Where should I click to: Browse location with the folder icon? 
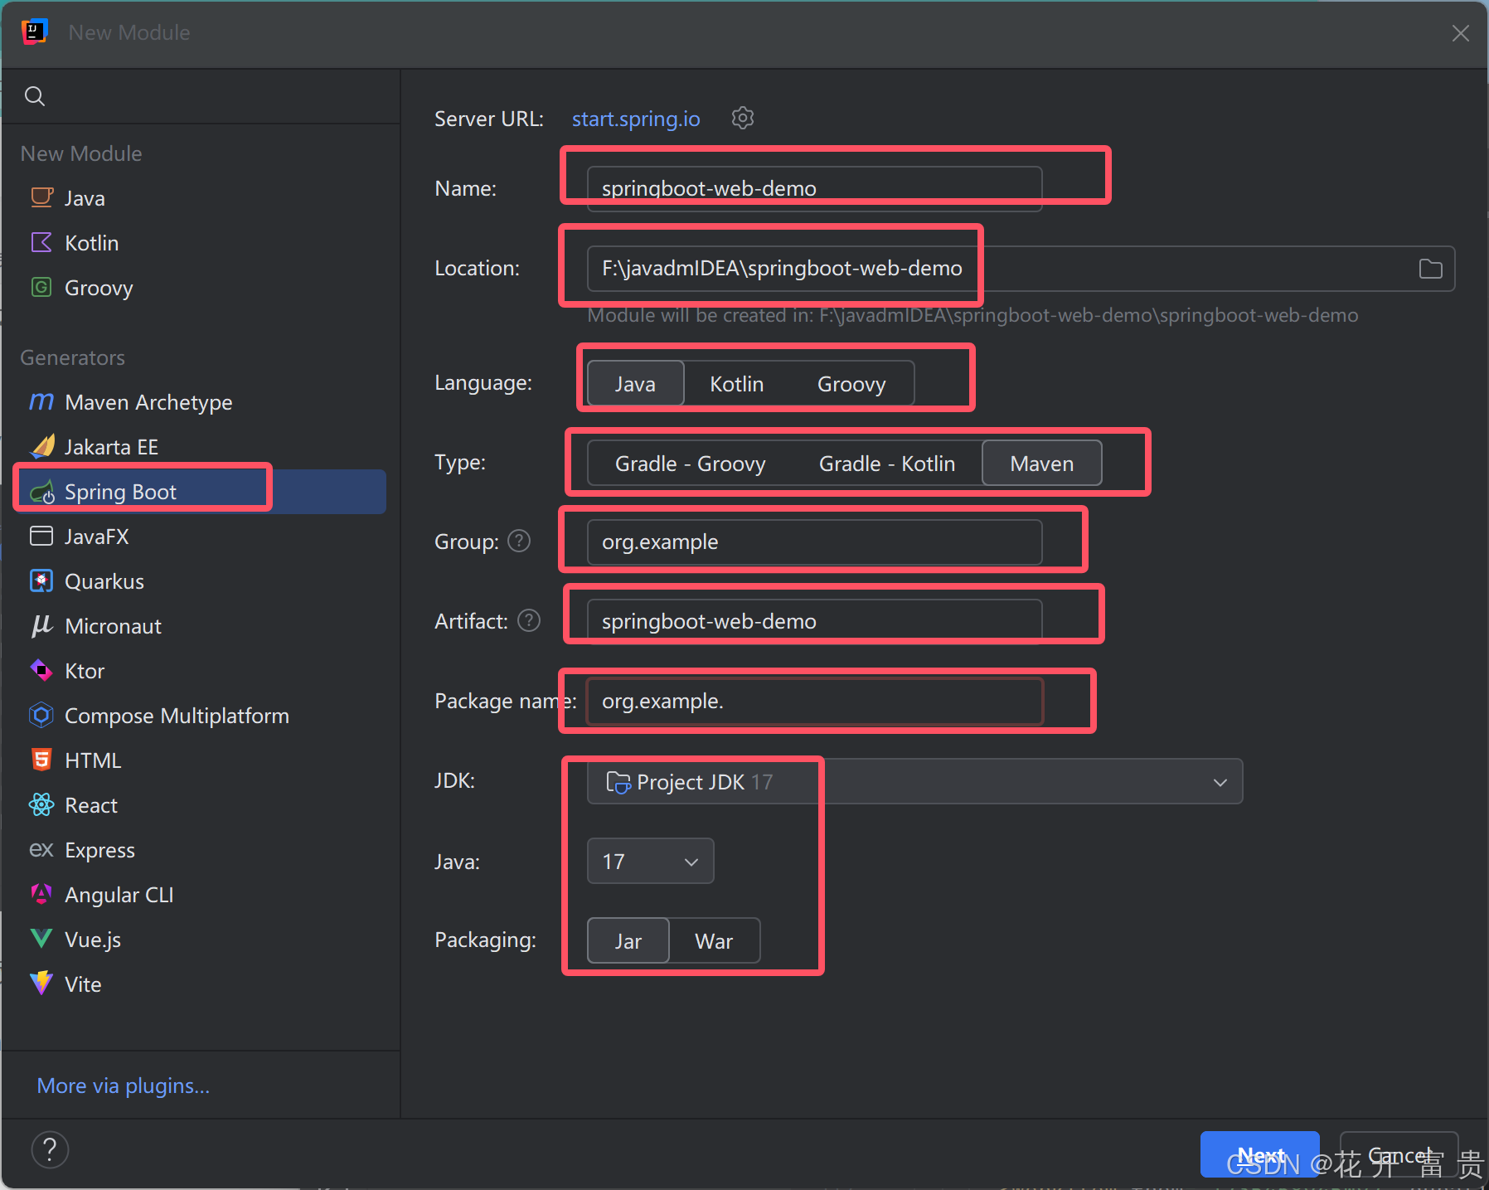[x=1430, y=269]
